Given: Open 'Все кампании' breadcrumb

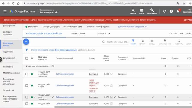Looking at the screenshot, I should [x=46, y=10].
